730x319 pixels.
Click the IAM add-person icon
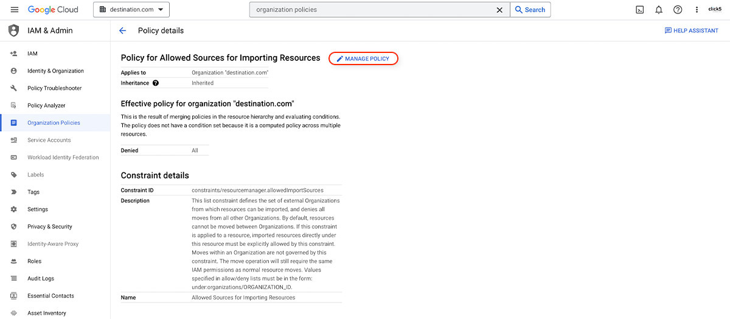(13, 54)
